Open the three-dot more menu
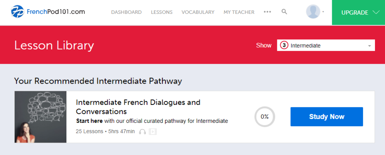The image size is (385, 155). pyautogui.click(x=267, y=12)
